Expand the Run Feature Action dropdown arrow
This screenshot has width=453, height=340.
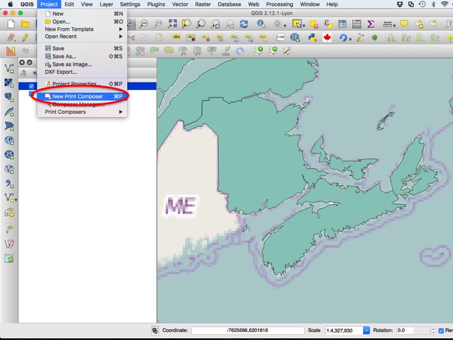tap(285, 26)
